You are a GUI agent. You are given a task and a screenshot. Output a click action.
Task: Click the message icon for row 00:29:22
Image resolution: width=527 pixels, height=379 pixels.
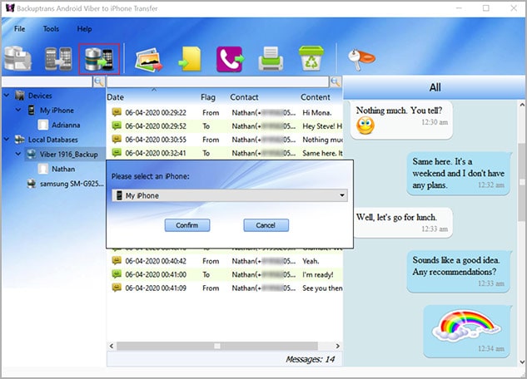tap(117, 112)
